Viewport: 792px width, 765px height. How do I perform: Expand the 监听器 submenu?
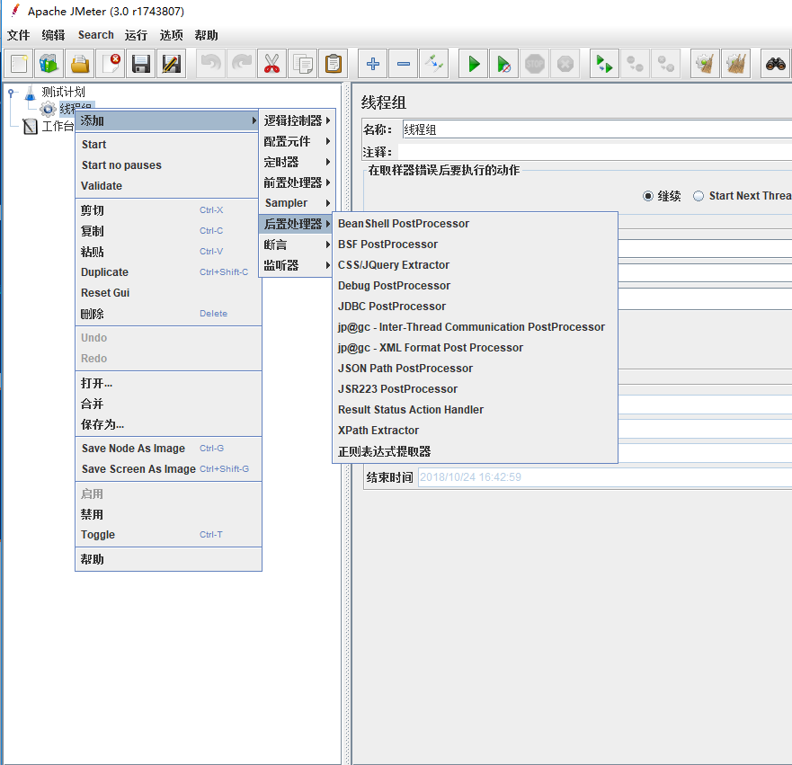coord(297,265)
